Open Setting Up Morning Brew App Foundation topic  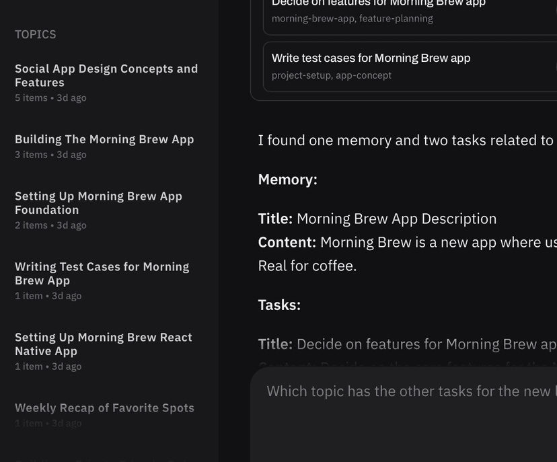(x=98, y=202)
